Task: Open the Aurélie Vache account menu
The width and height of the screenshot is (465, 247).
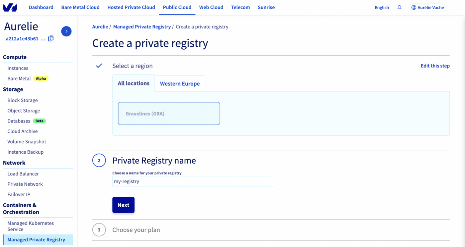Action: (x=427, y=7)
